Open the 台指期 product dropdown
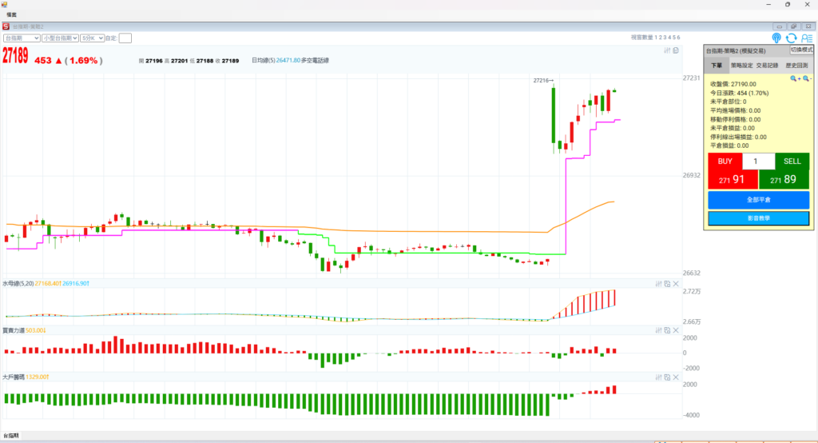The image size is (818, 443). (22, 38)
